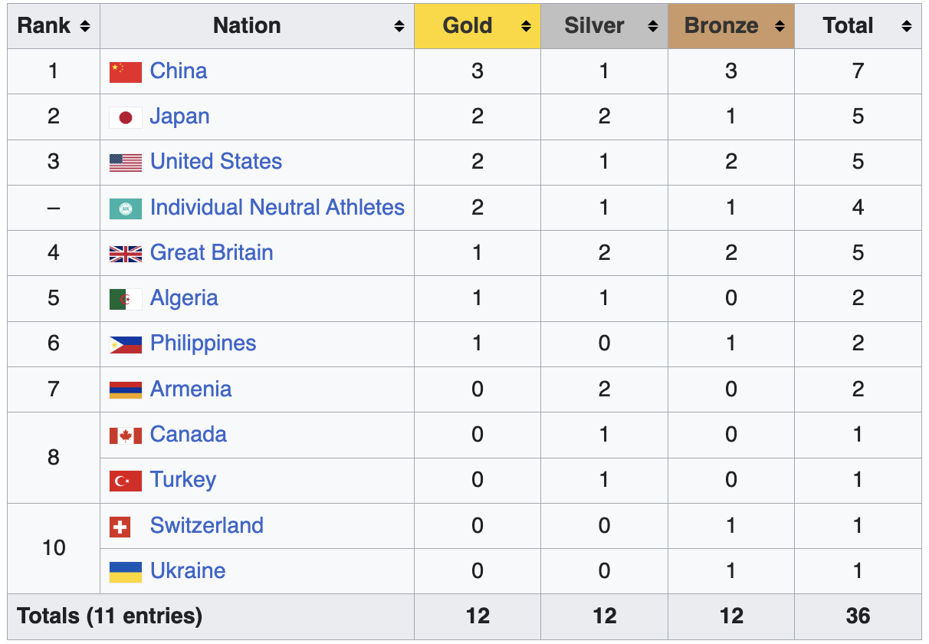Click the Totals (11 entries) row label
Image resolution: width=929 pixels, height=644 pixels.
110,616
